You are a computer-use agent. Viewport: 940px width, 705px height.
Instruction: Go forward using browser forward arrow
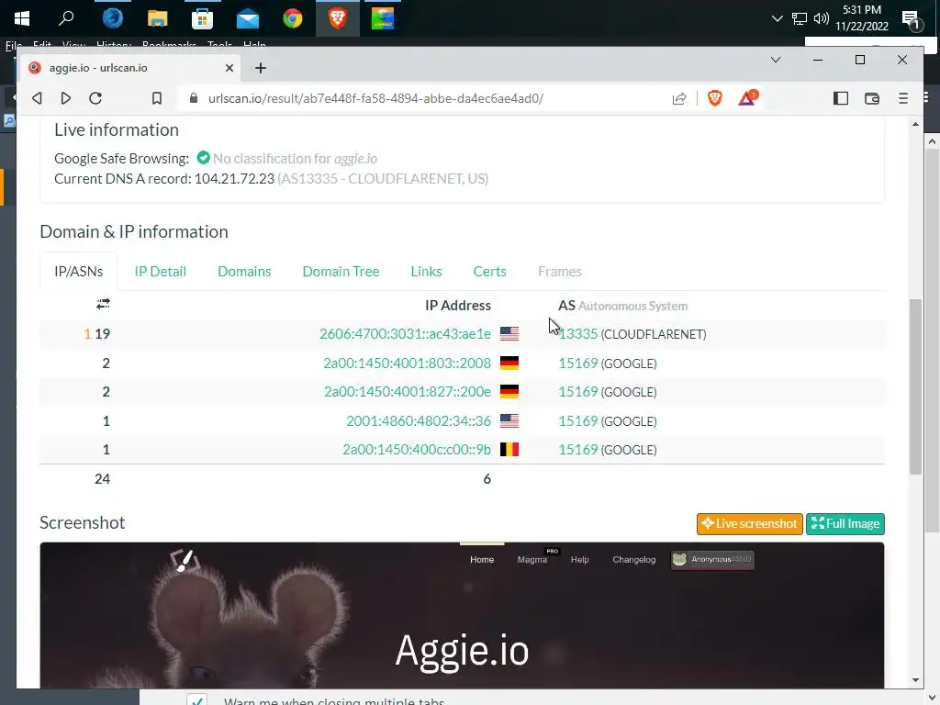(x=66, y=98)
